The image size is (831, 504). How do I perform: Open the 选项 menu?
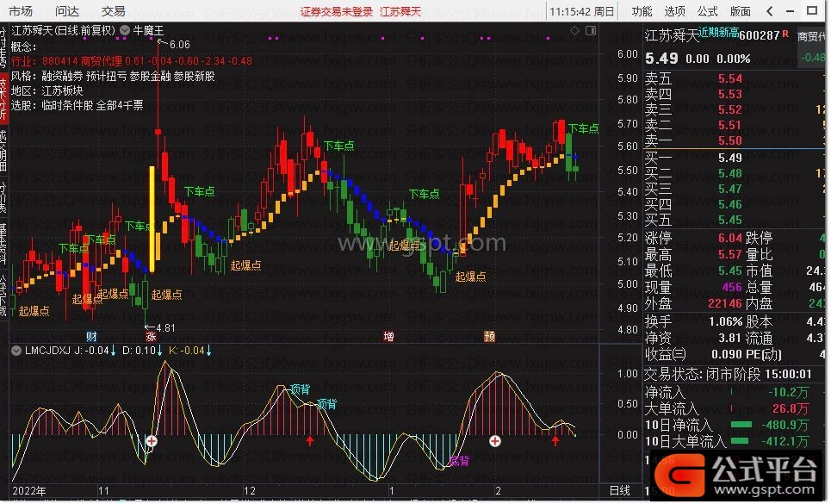[674, 11]
